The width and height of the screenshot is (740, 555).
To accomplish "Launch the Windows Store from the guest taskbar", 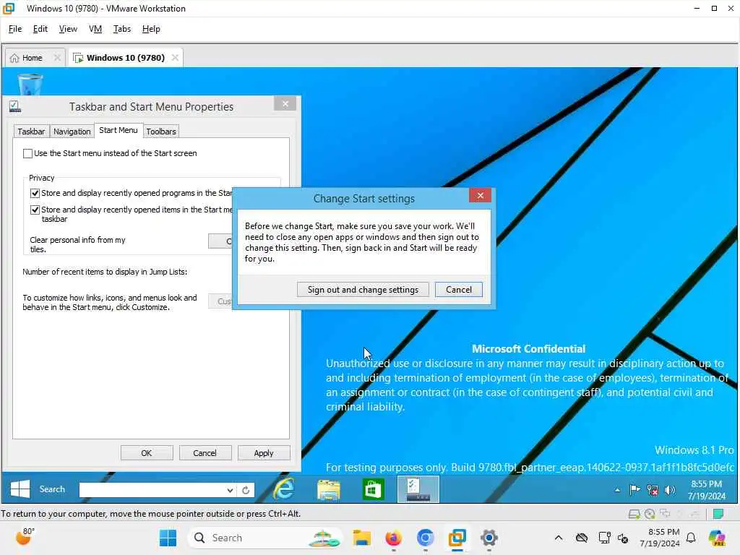I will pyautogui.click(x=373, y=489).
